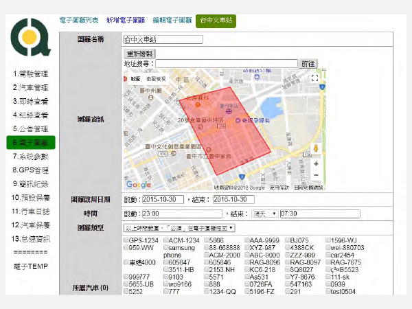Image resolution: width=412 pixels, height=309 pixels.
Task: Open 3.即時查看 menu item
Action: (31, 102)
